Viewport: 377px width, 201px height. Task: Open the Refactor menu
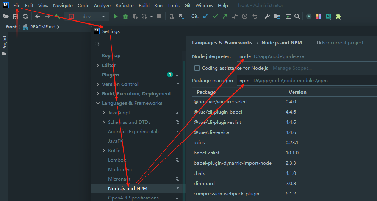(x=125, y=6)
